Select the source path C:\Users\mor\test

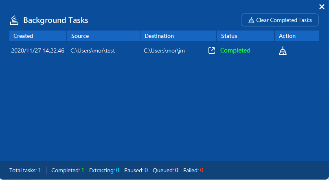coord(92,50)
